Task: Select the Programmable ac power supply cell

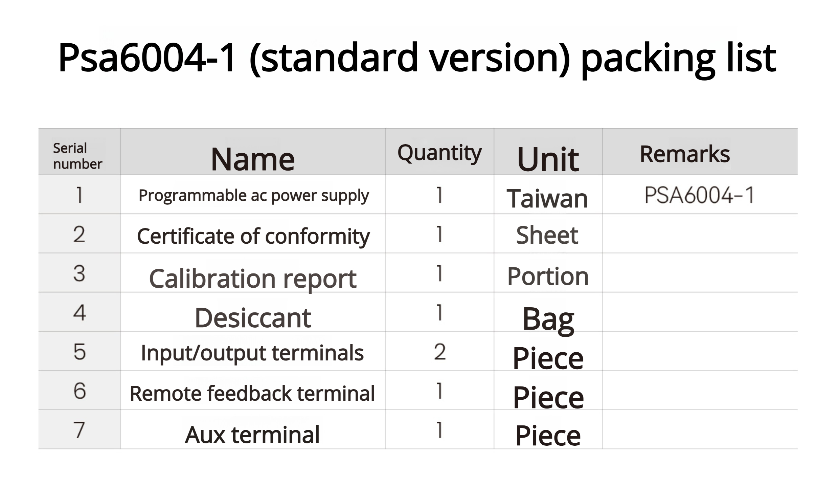Action: tap(253, 196)
